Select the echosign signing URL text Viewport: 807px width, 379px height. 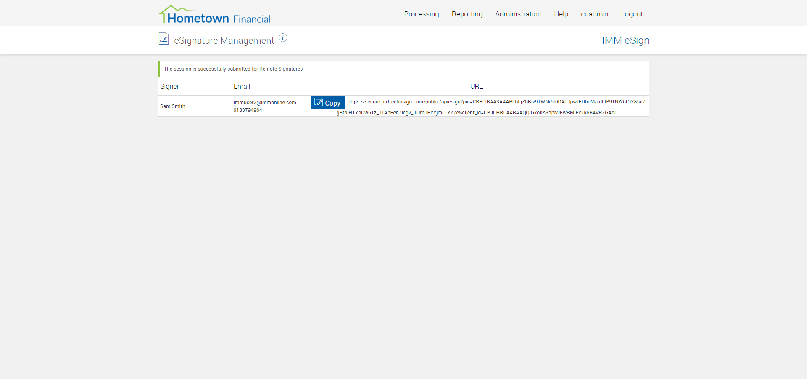pos(491,107)
